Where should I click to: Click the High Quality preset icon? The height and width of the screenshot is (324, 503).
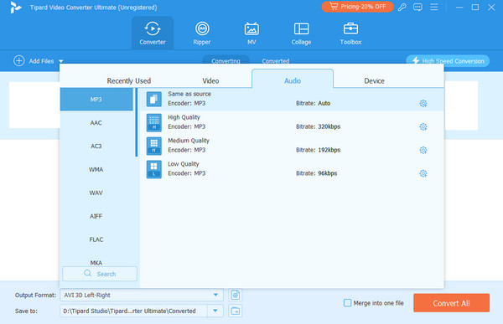154,122
